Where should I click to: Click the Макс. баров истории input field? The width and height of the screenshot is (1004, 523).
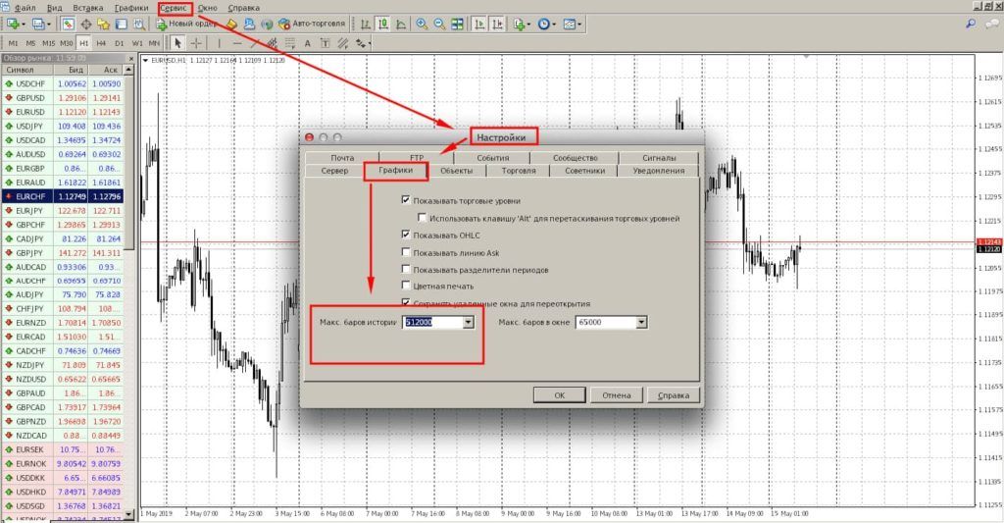coord(431,322)
